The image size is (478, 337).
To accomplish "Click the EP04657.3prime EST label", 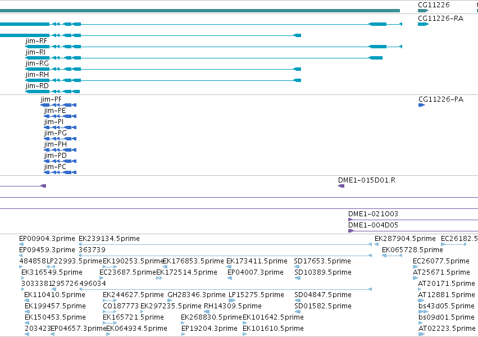I will click(x=78, y=329).
